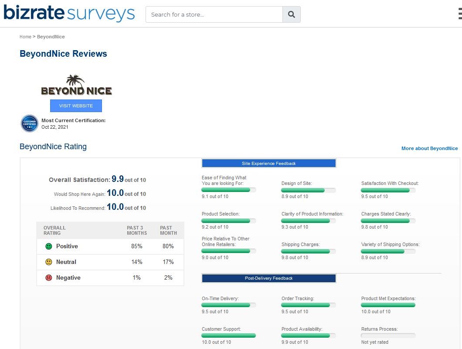Click the Returns Process empty rating bar

point(388,335)
